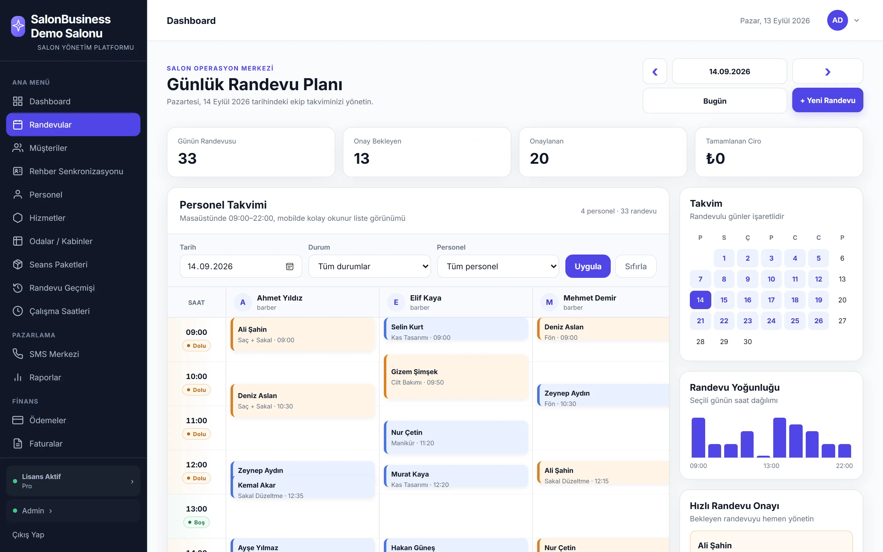883x552 pixels.
Task: Select day 26 in the Takvim calendar
Action: 818,321
